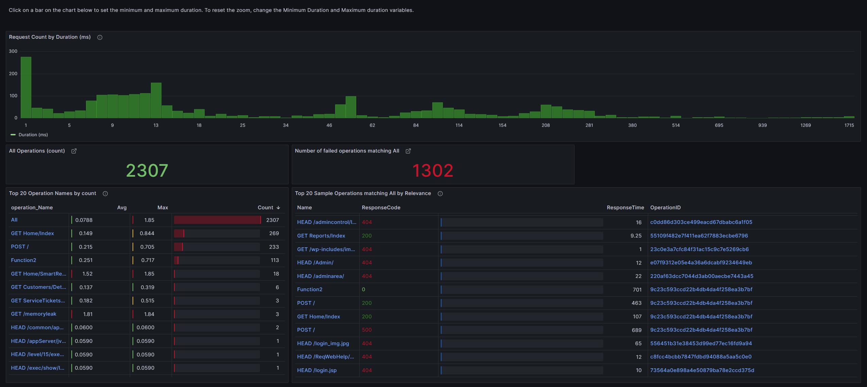Image resolution: width=867 pixels, height=387 pixels.
Task: Toggle the Duration (ms) legend series
Action: click(x=33, y=135)
